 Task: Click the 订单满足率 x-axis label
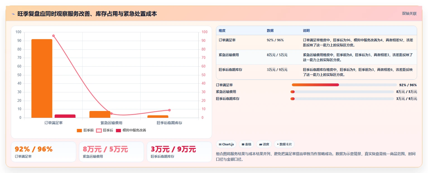pyautogui.click(x=53, y=123)
